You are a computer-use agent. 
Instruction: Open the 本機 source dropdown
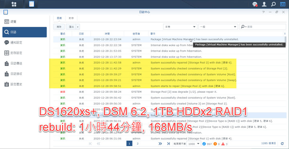click(x=180, y=27)
